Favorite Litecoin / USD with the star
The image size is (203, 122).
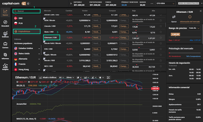[161, 26]
